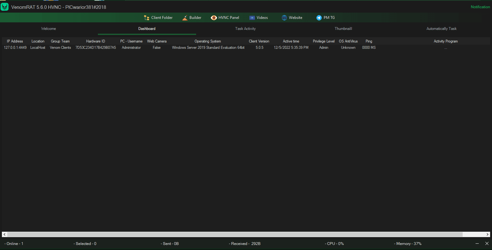The height and width of the screenshot is (250, 492).
Task: Open the PM TG Telegram item
Action: (326, 18)
